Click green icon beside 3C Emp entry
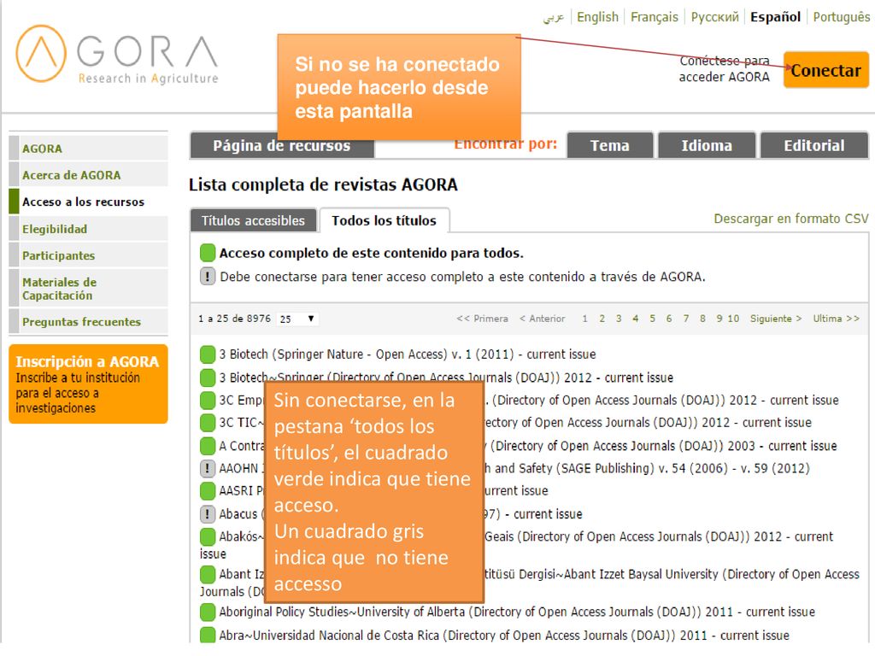875x656 pixels. [208, 400]
